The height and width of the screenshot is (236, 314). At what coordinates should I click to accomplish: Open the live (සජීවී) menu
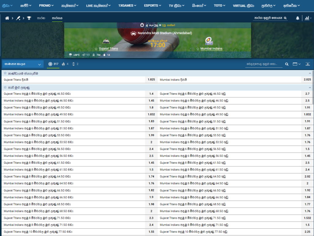point(26,6)
